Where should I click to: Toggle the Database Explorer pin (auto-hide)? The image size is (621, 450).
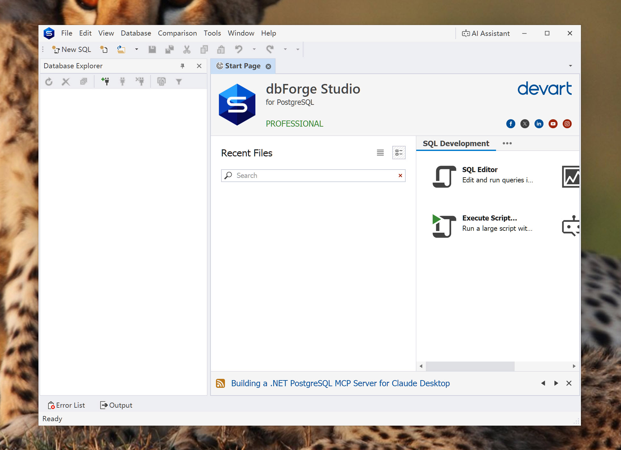click(182, 66)
